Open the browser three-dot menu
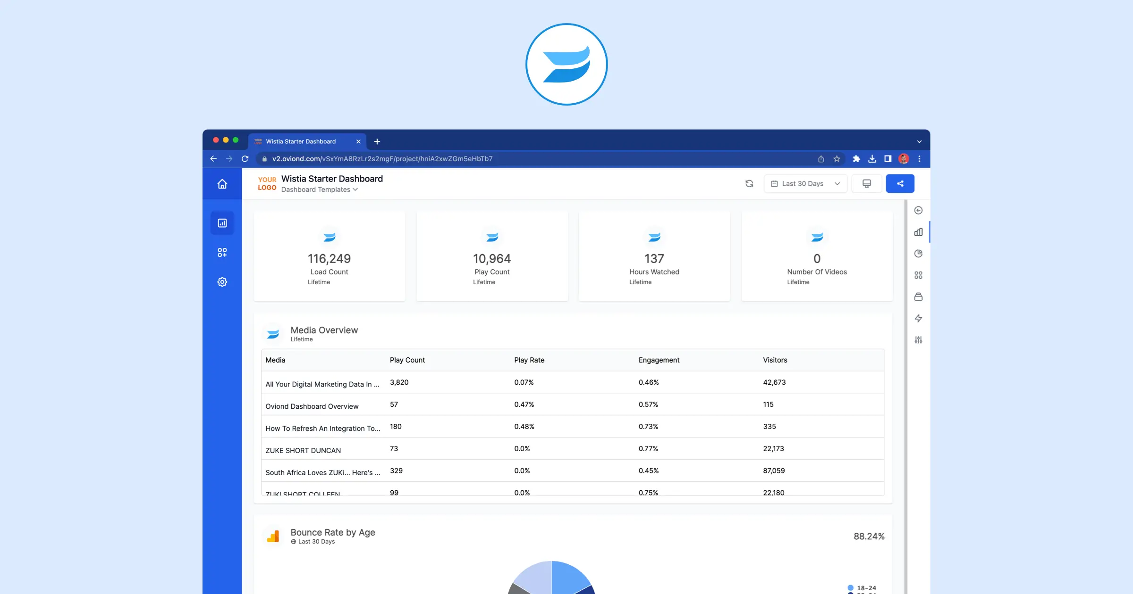 919,159
